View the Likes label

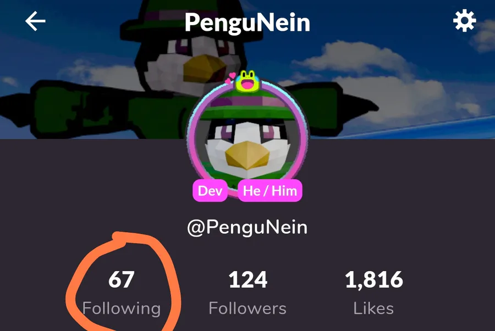(x=373, y=308)
